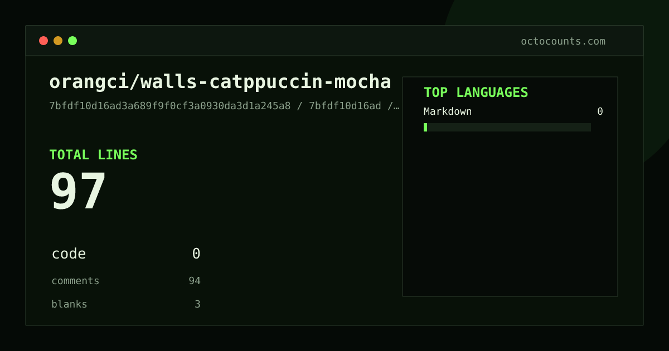Click the commit hash 7bfdf10d16ad3a689f9f0cf3a0930da3d1a245a8 line
This screenshot has width=669, height=351.
coord(224,106)
